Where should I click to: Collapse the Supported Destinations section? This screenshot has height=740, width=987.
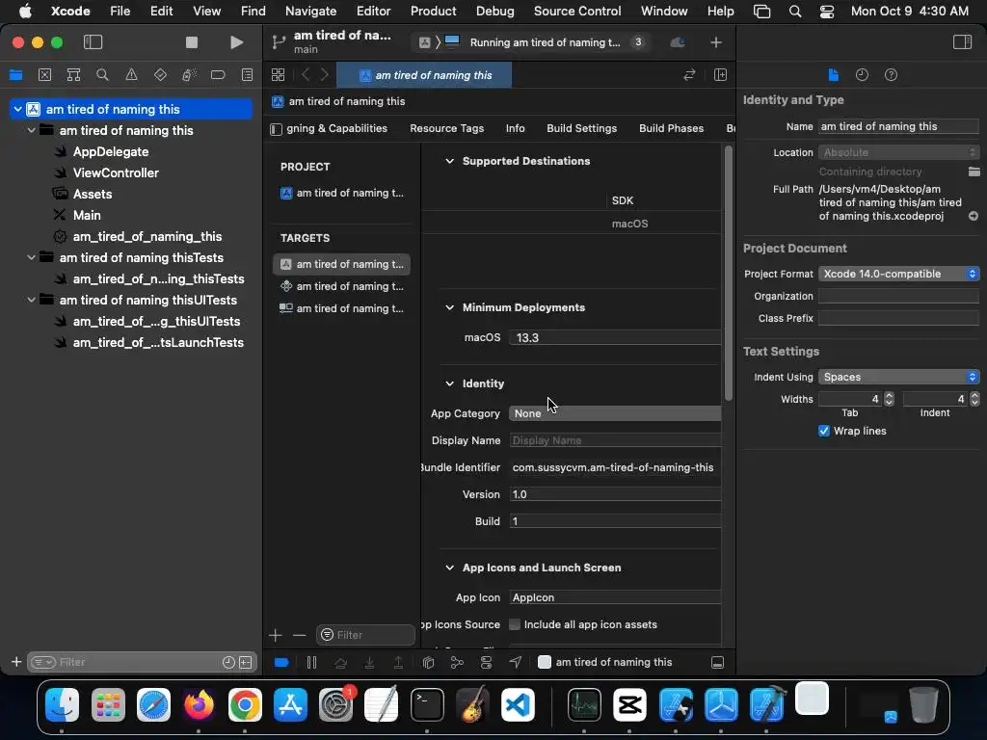pyautogui.click(x=449, y=161)
